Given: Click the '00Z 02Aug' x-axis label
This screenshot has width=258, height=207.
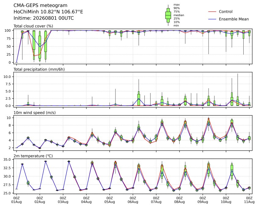Looking at the screenshot, I should [x=40, y=200].
